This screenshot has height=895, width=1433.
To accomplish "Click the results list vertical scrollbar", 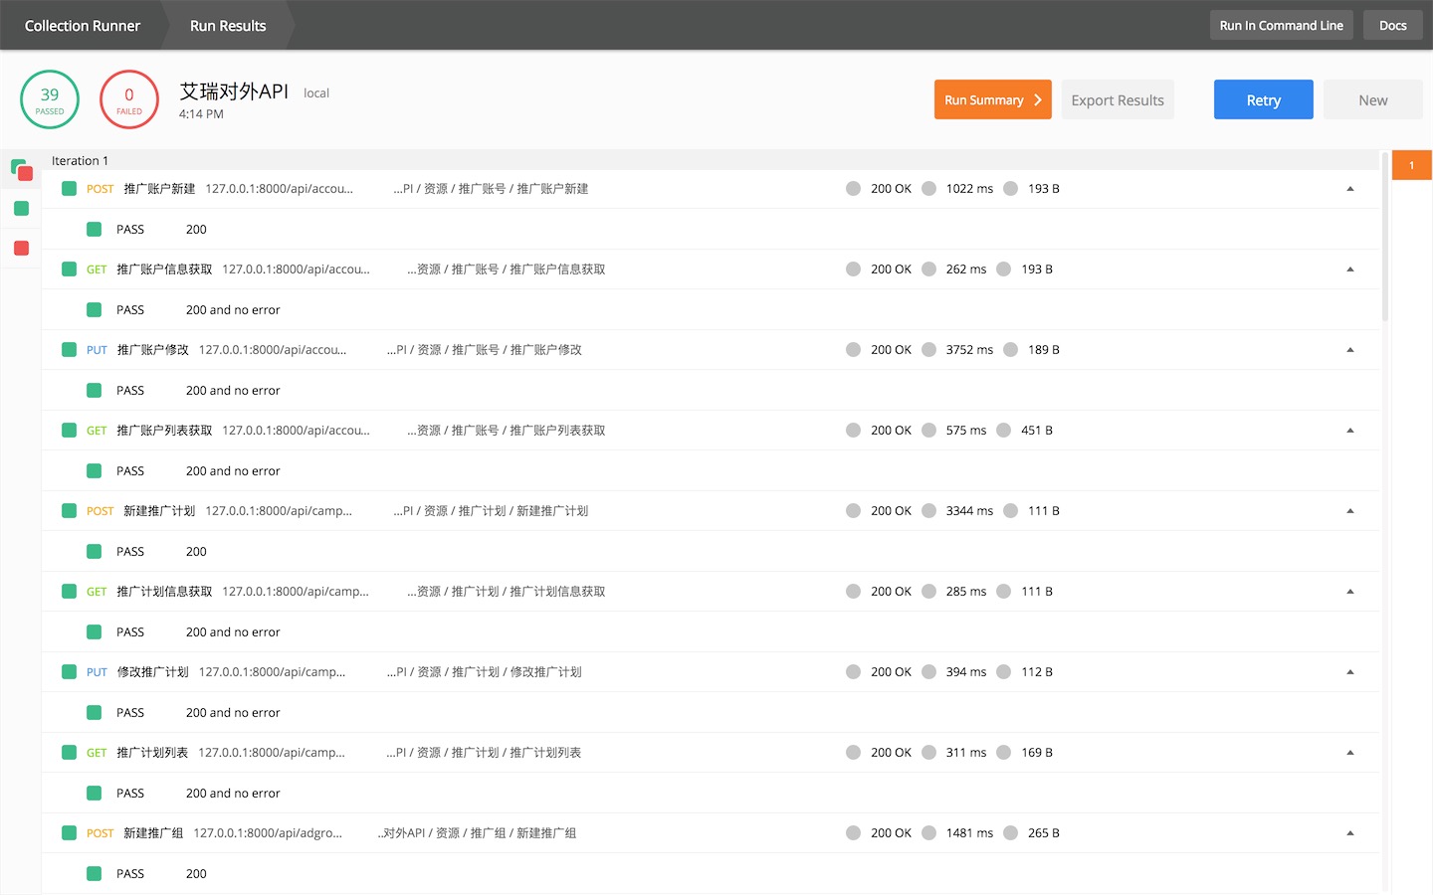I will [x=1385, y=239].
